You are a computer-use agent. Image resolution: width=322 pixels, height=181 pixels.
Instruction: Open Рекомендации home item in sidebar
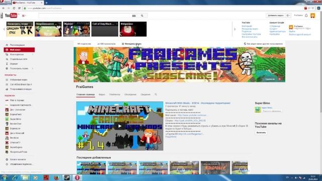point(17,45)
